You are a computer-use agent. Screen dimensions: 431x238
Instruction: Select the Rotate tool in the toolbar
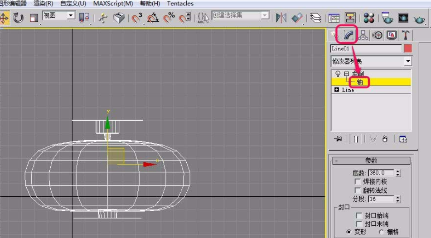18,18
